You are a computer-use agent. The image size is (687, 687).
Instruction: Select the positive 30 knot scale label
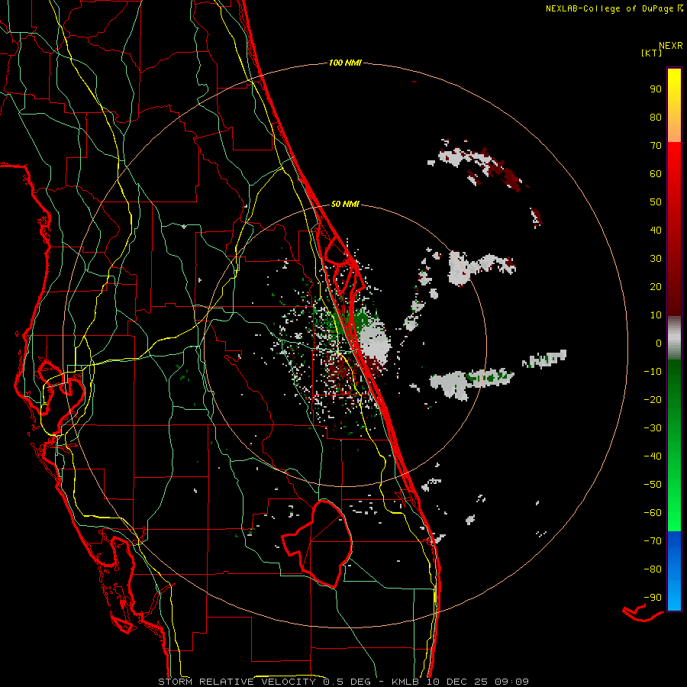tap(656, 259)
